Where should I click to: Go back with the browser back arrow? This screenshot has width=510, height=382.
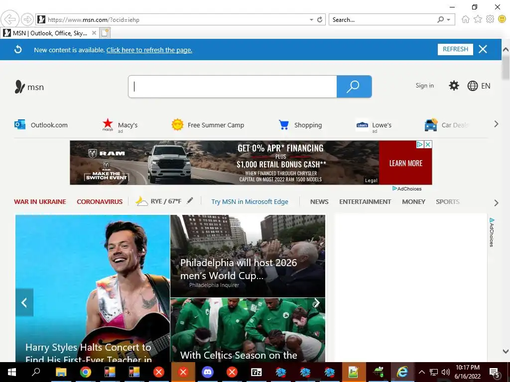coord(10,19)
